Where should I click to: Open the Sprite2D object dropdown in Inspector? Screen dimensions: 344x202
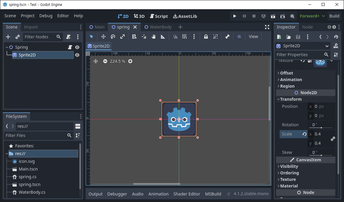[x=303, y=46]
